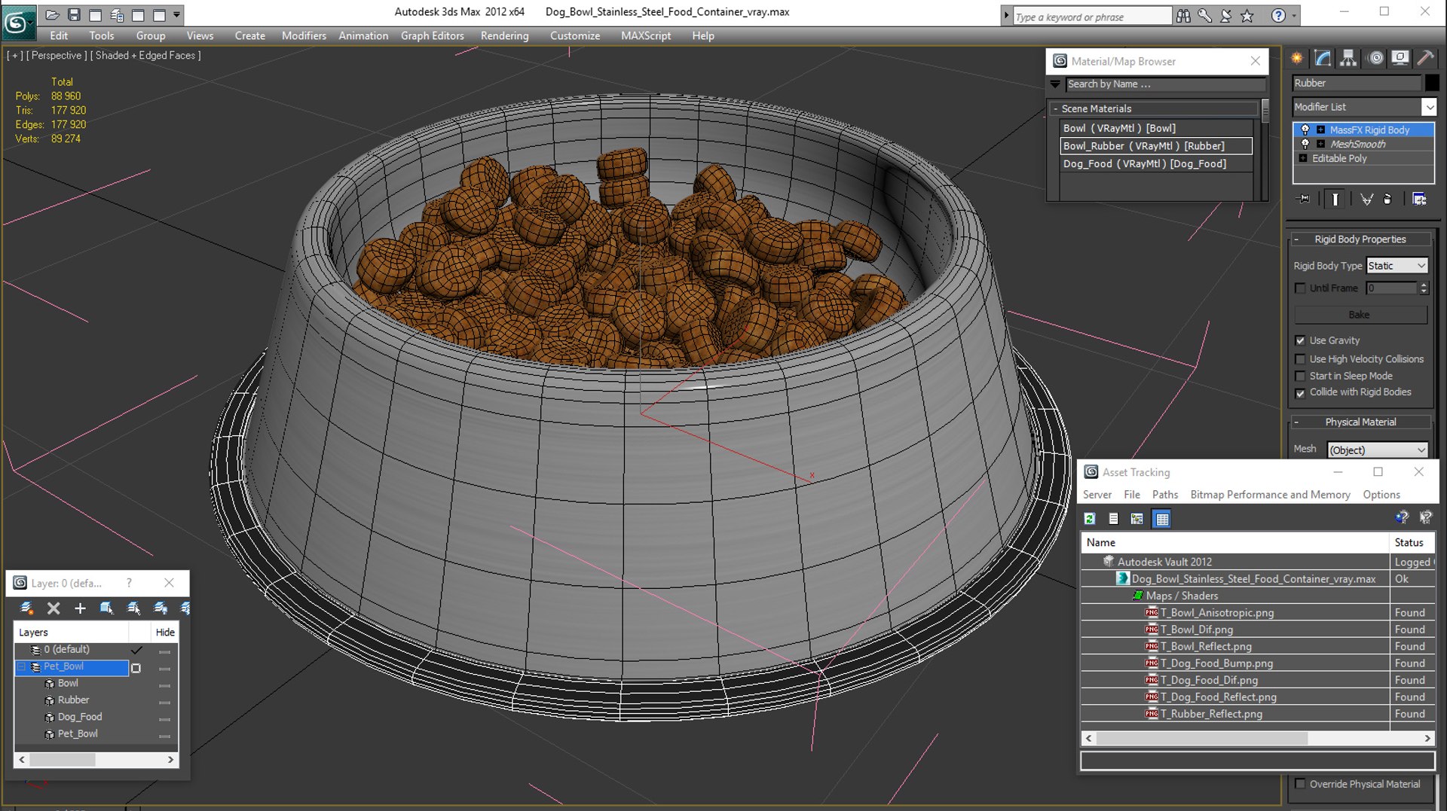The height and width of the screenshot is (811, 1447).
Task: Delete highlighted layer with X icon
Action: [x=54, y=608]
